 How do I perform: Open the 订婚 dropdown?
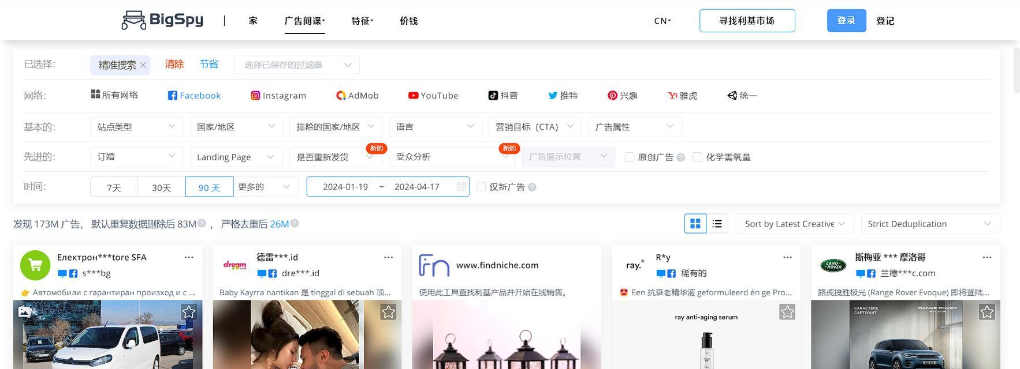tap(136, 157)
